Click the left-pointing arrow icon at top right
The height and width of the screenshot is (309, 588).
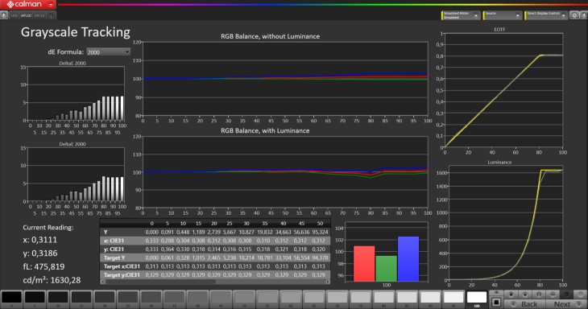pos(583,15)
